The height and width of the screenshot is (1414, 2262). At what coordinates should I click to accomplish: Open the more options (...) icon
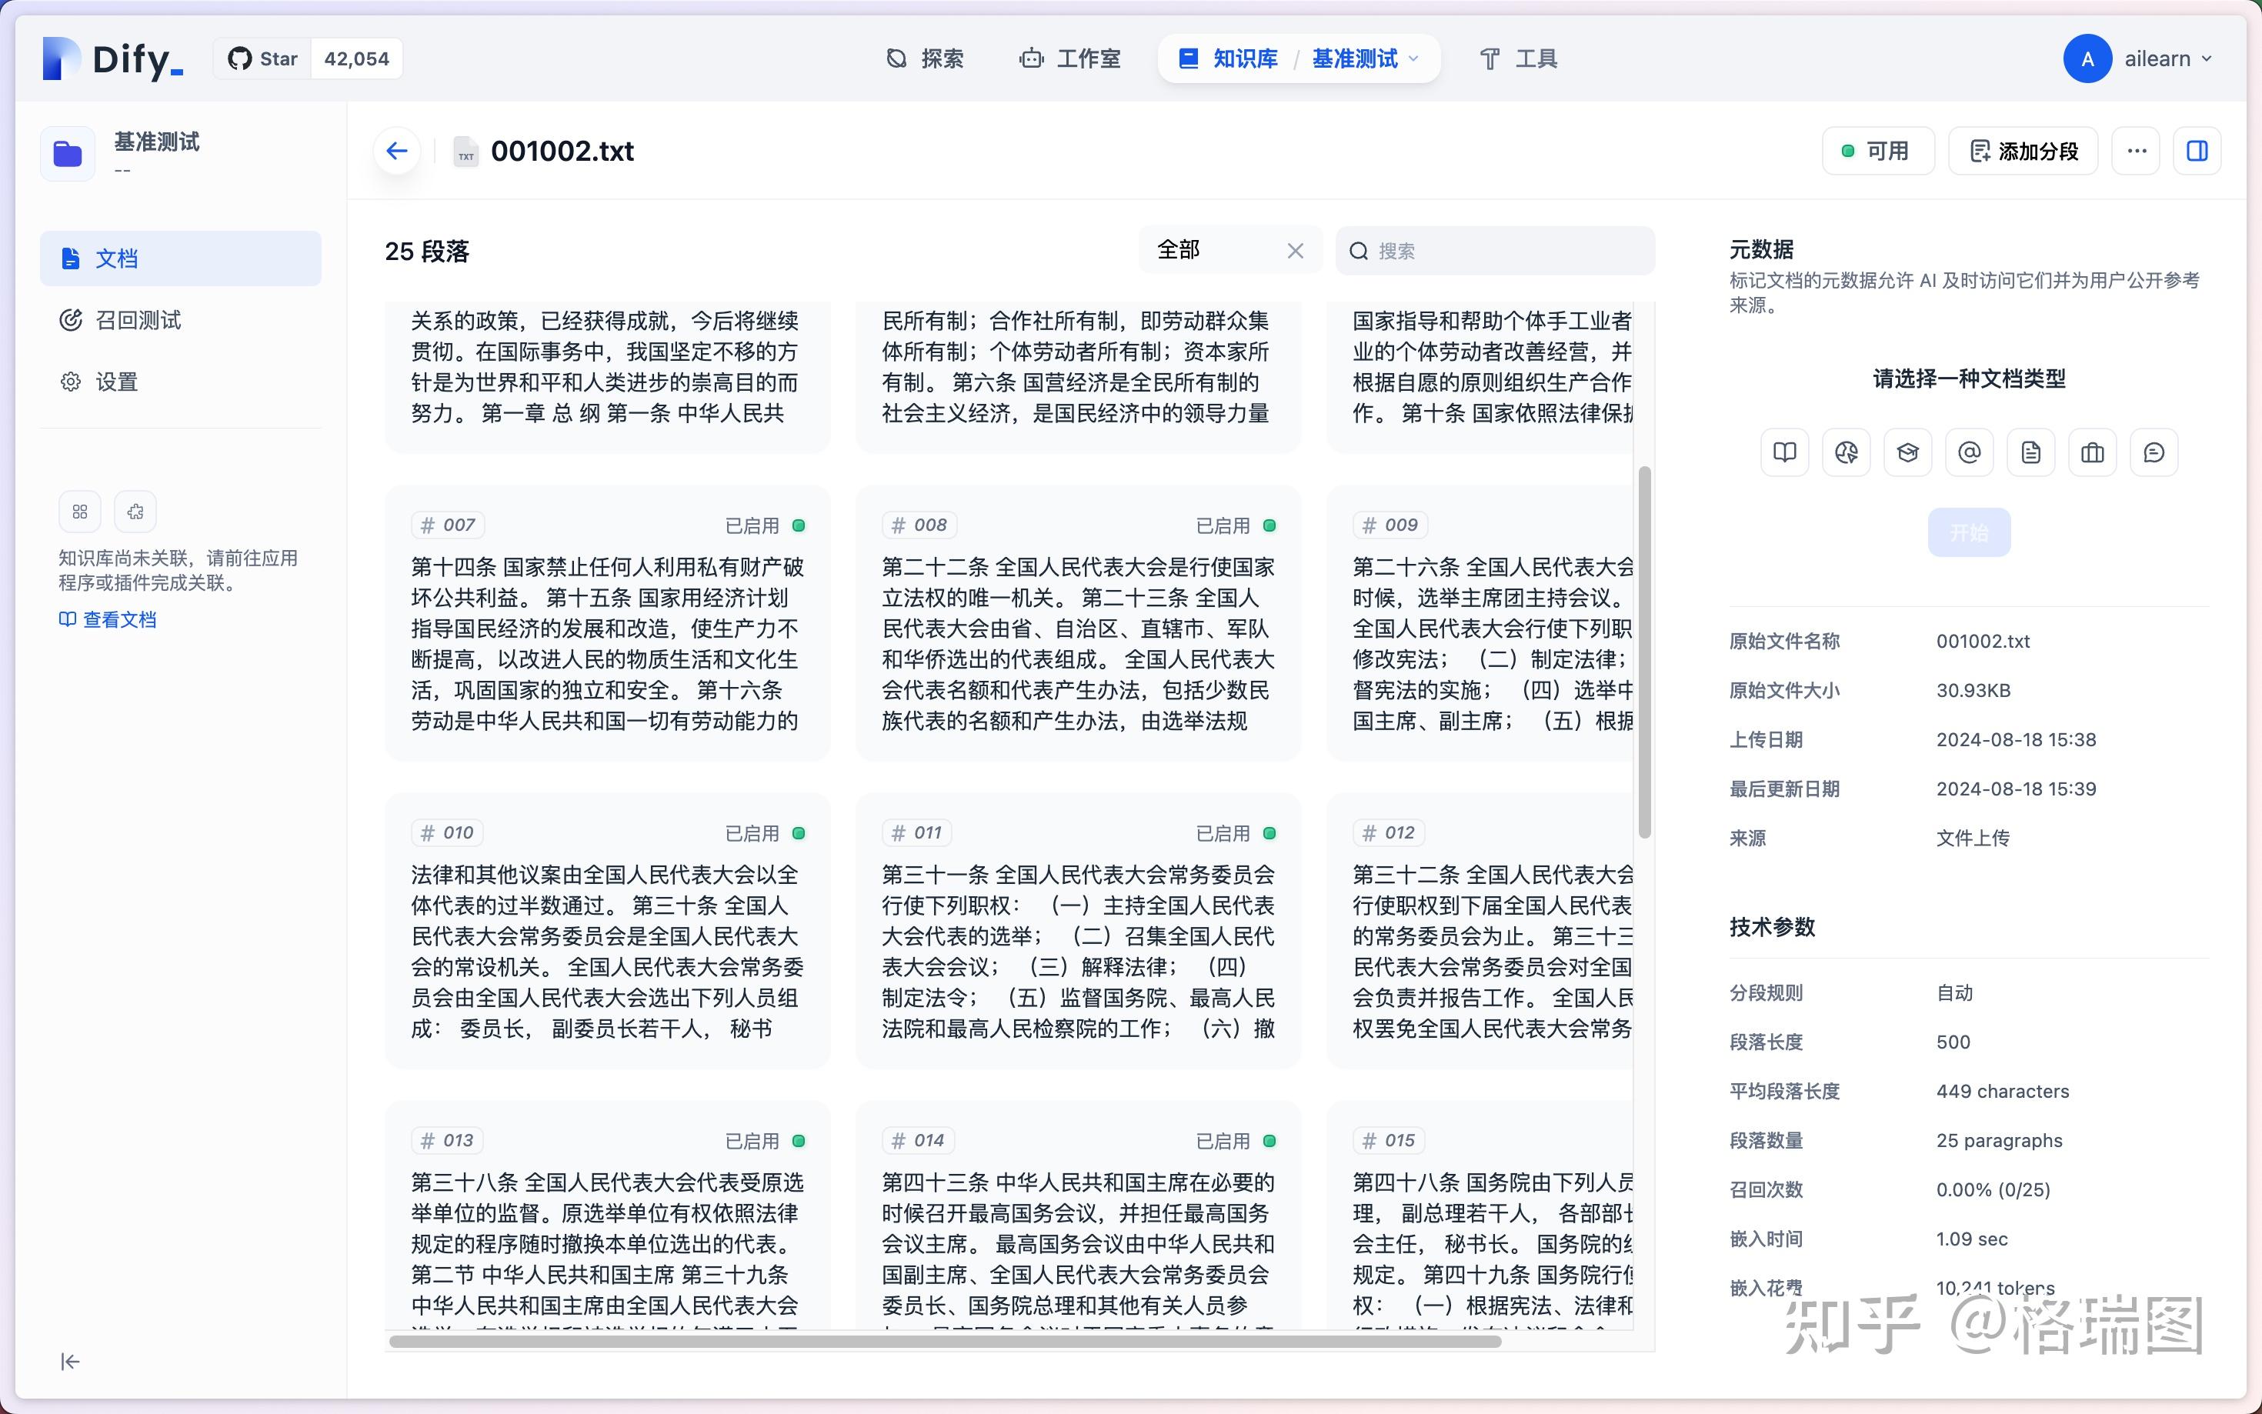2135,151
